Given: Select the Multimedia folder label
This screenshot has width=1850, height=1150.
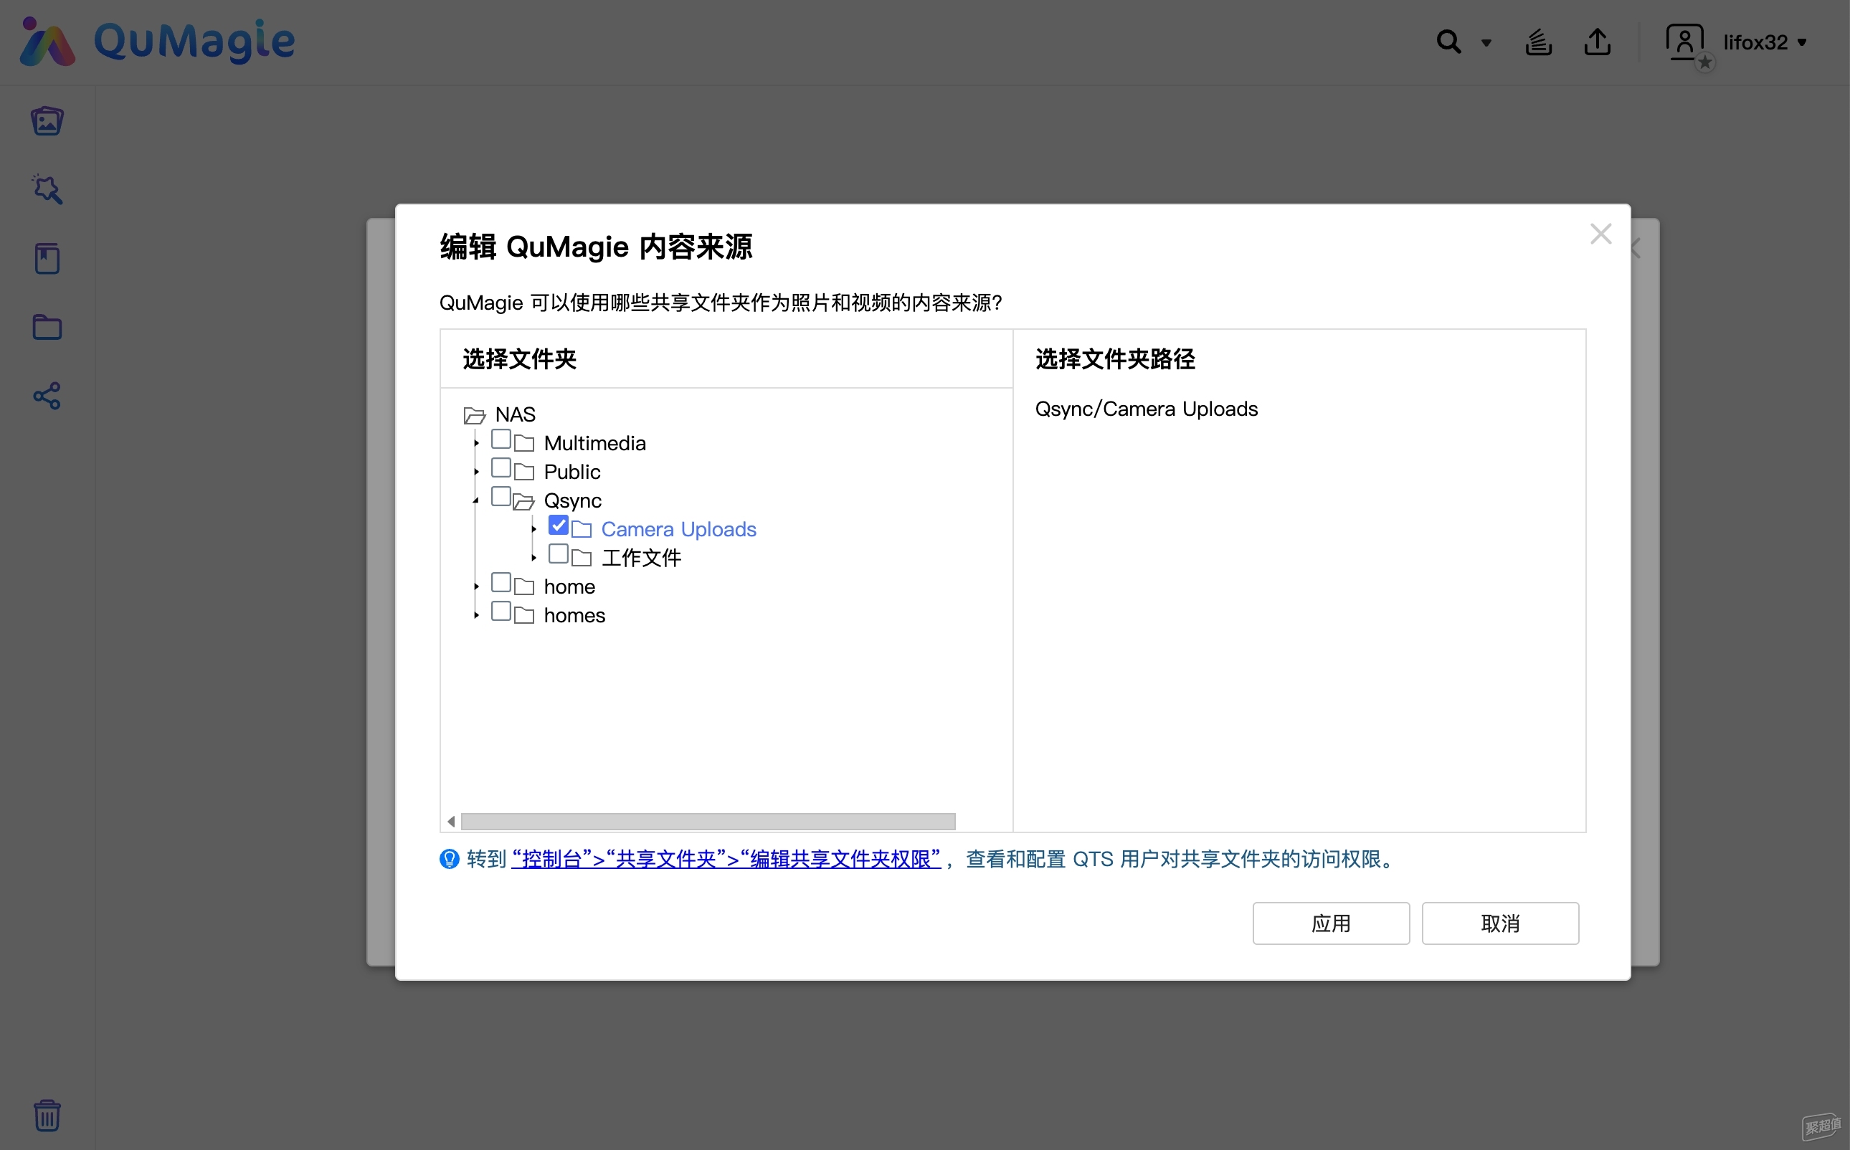Looking at the screenshot, I should coord(595,443).
